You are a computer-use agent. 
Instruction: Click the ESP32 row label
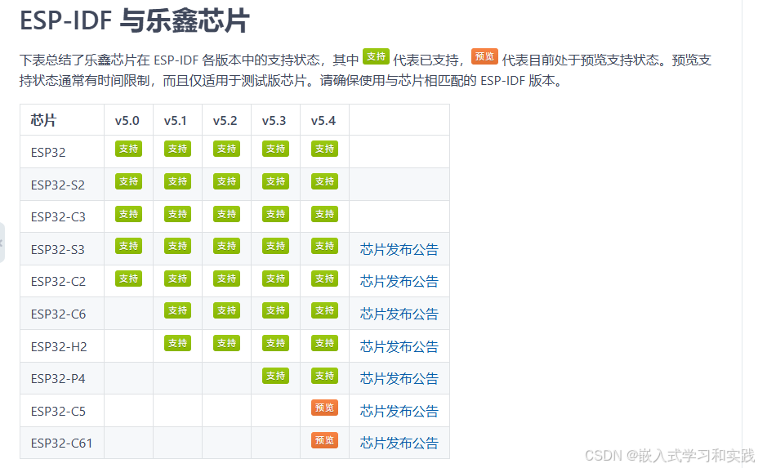(48, 152)
